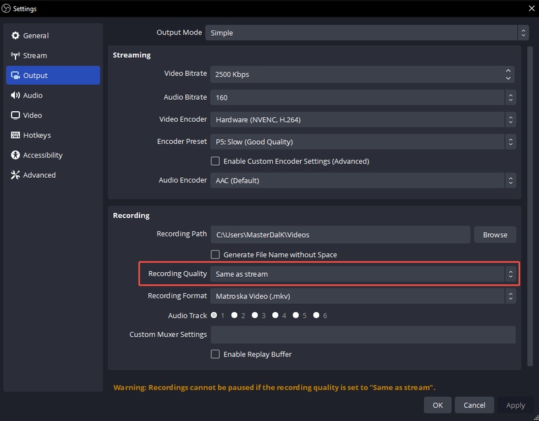
Task: Click the Hotkeys keyboard icon
Action: point(15,135)
